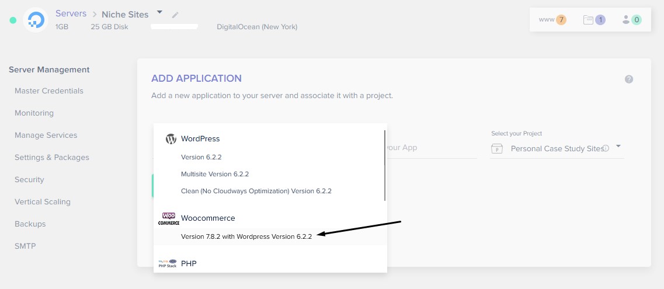
Task: Click the application list scrollbar
Action: click(x=384, y=165)
